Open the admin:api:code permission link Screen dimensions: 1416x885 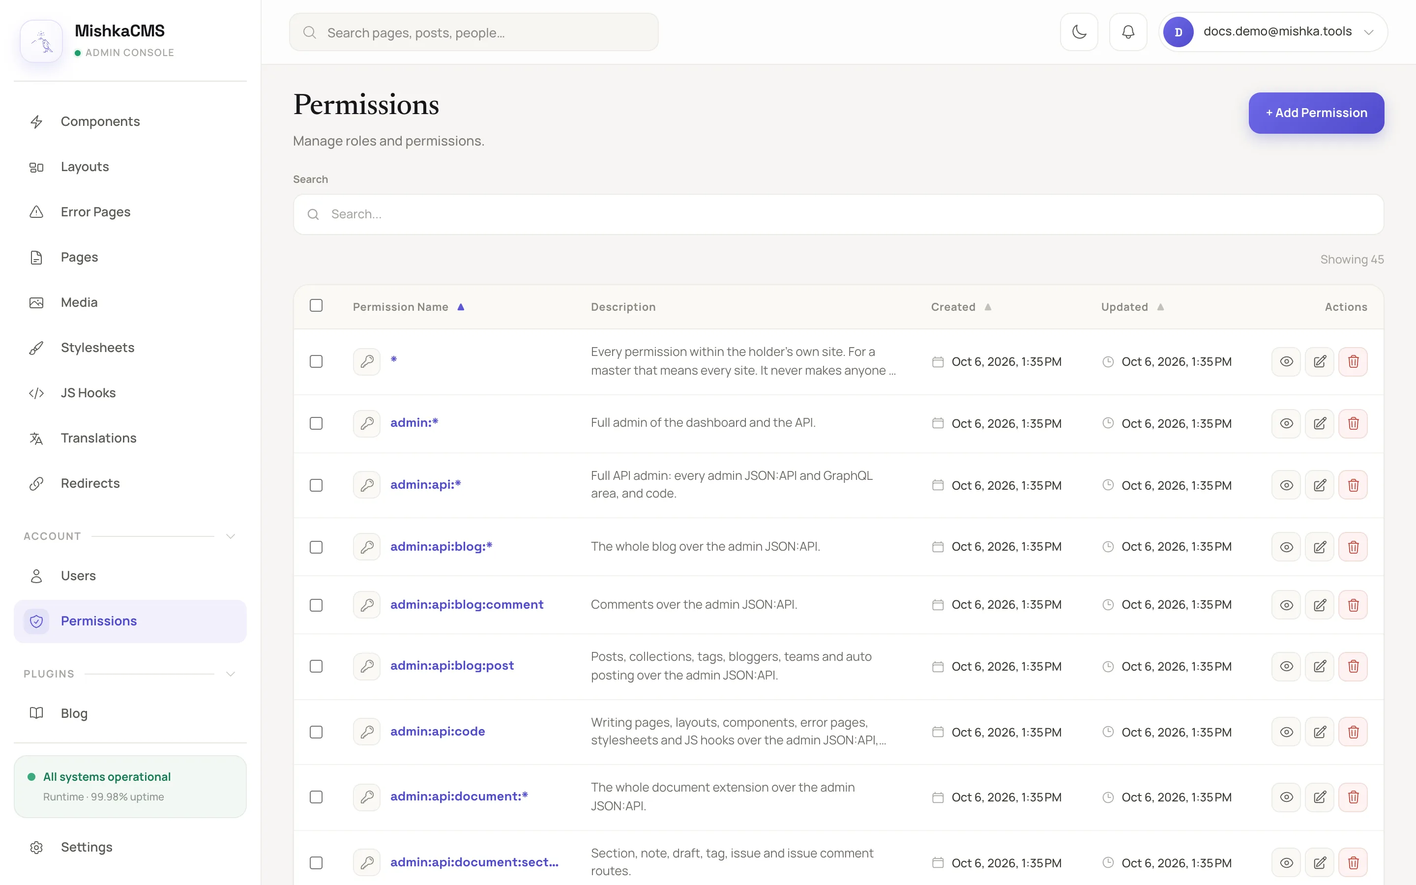tap(438, 732)
